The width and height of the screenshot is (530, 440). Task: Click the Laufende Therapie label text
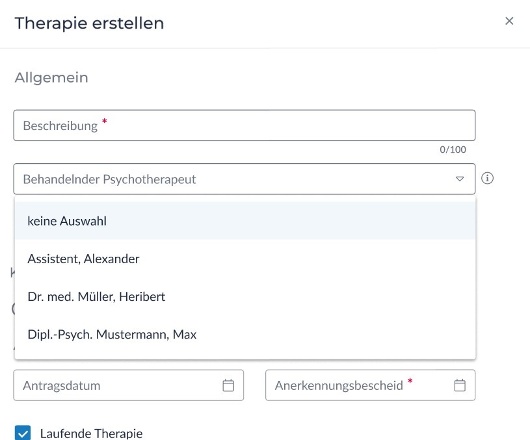91,434
